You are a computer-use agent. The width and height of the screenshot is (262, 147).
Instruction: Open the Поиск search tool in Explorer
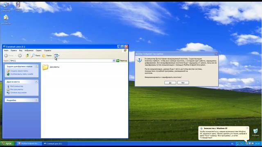pyautogui.click(x=36, y=56)
